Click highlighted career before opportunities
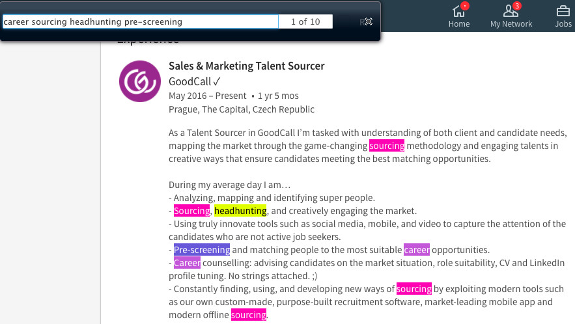575x324 pixels. [417, 250]
